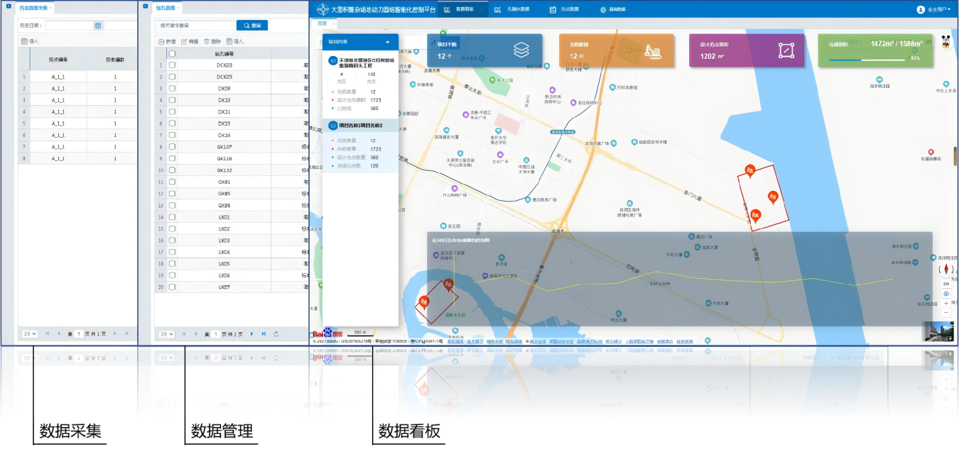Click the 导入 import icon in left panel
Viewport: 959px width, 452px height.
tap(24, 42)
